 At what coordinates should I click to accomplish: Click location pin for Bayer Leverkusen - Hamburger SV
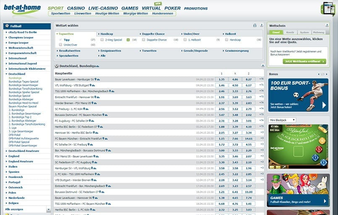[95, 79]
